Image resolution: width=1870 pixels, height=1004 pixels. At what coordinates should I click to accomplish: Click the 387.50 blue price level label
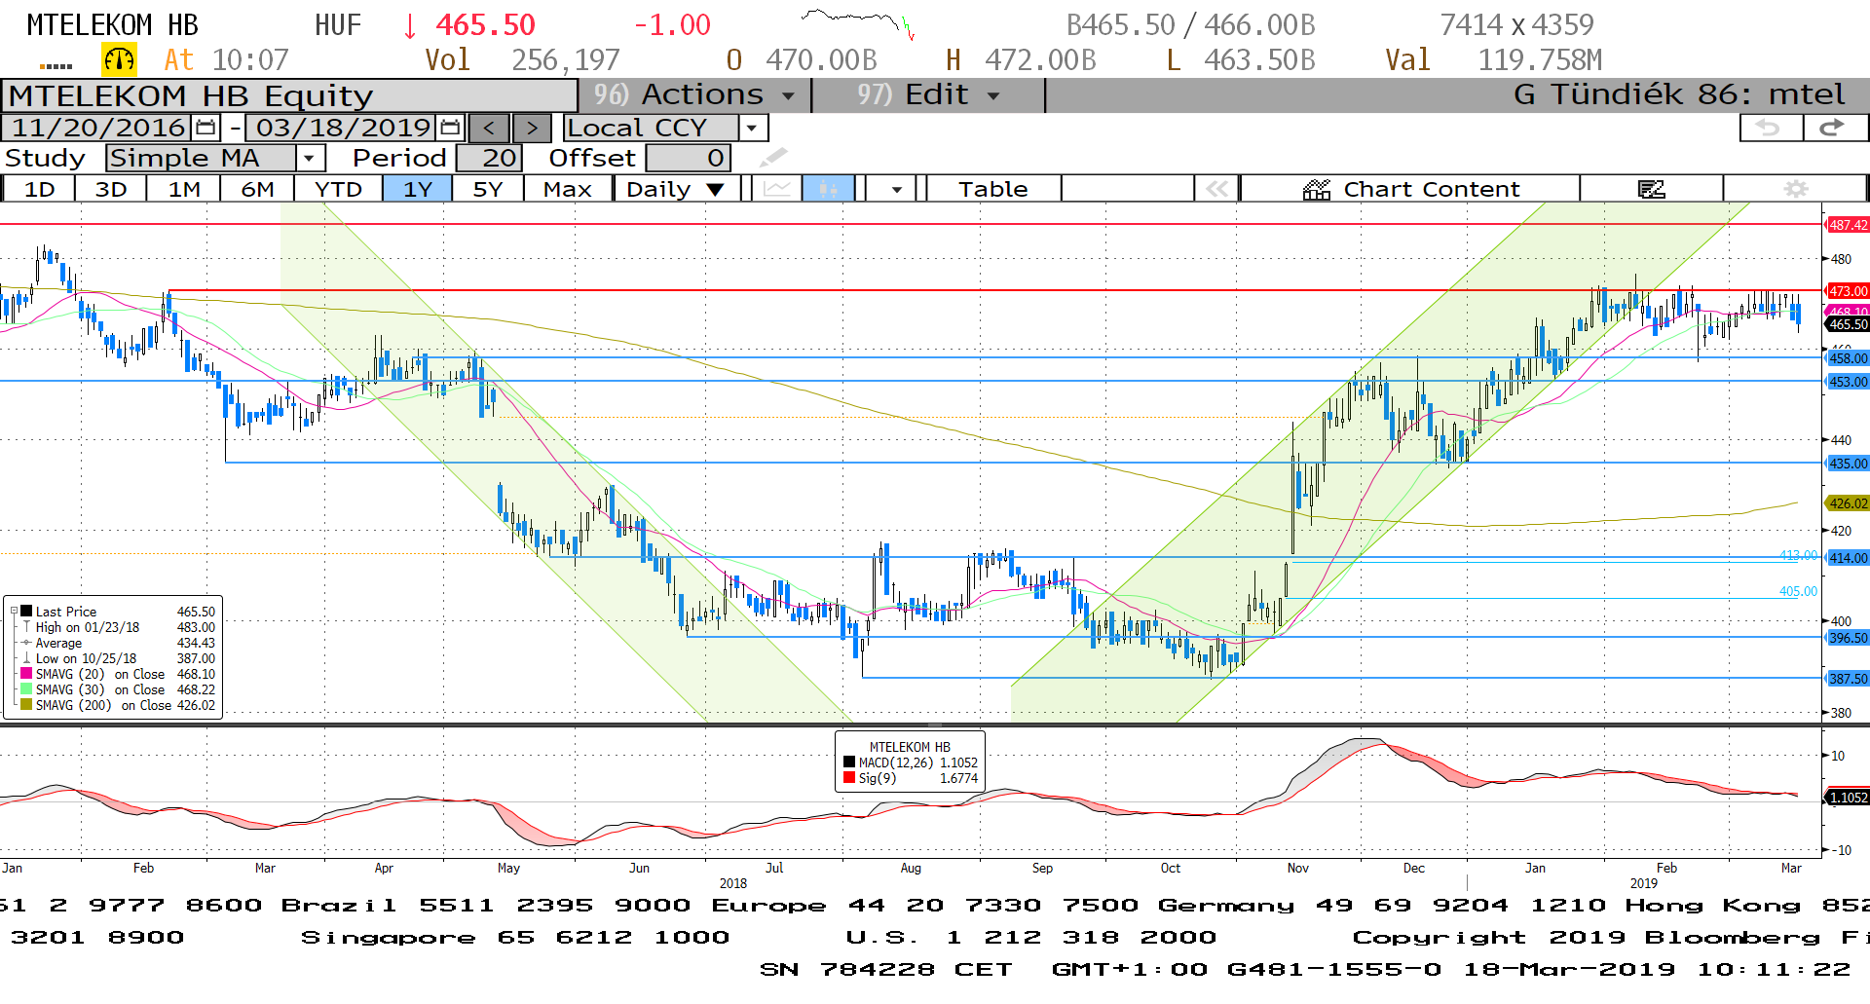1848,679
